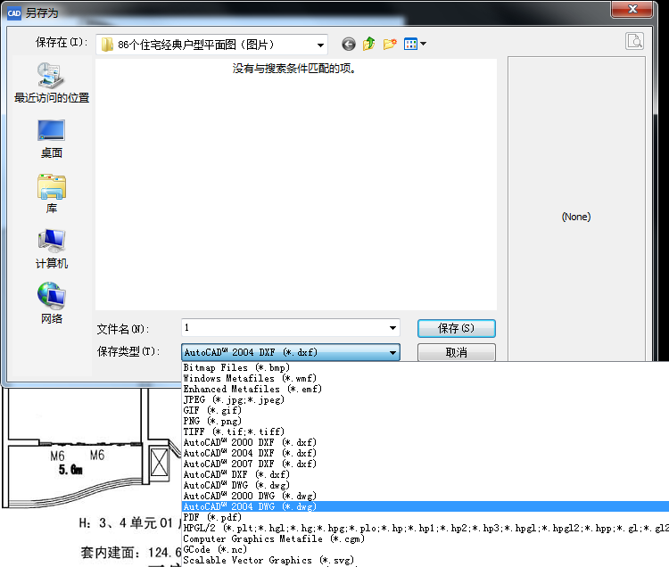
Task: Go to 桌面 in the places bar
Action: pyautogui.click(x=51, y=139)
